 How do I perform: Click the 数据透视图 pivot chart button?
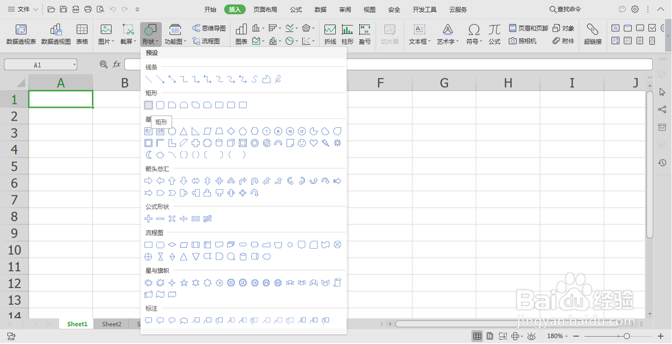(56, 35)
